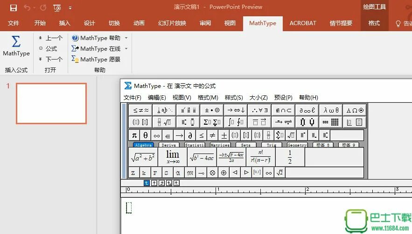Open 编辑(E) menu in MathType window
Screen dimensions: 412x234
(157, 98)
